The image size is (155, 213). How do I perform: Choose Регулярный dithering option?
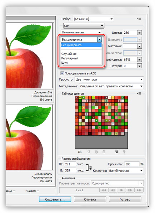click(81, 58)
